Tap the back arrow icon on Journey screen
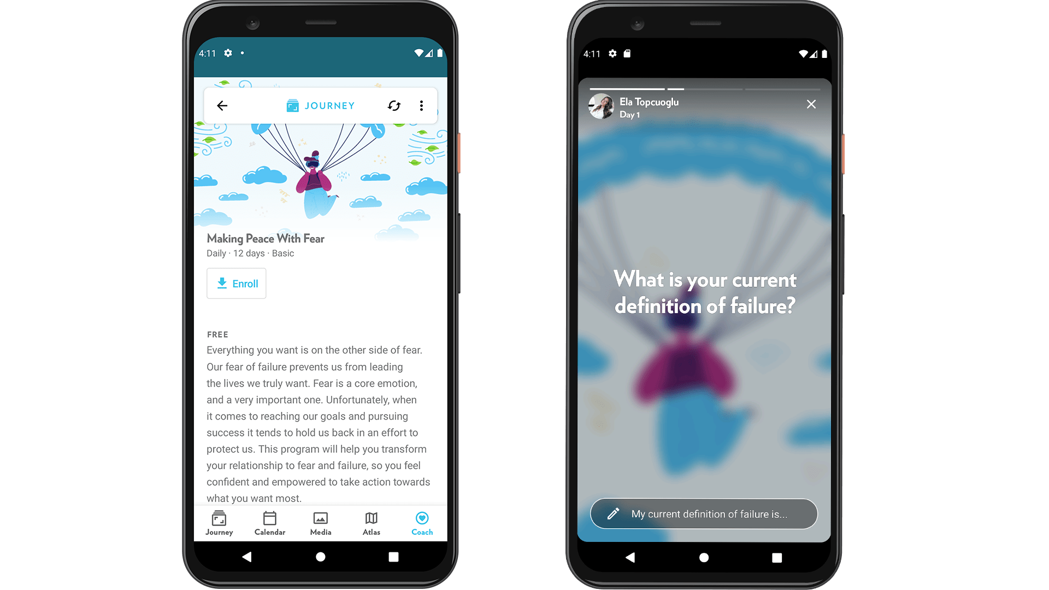1049x590 pixels. tap(222, 105)
